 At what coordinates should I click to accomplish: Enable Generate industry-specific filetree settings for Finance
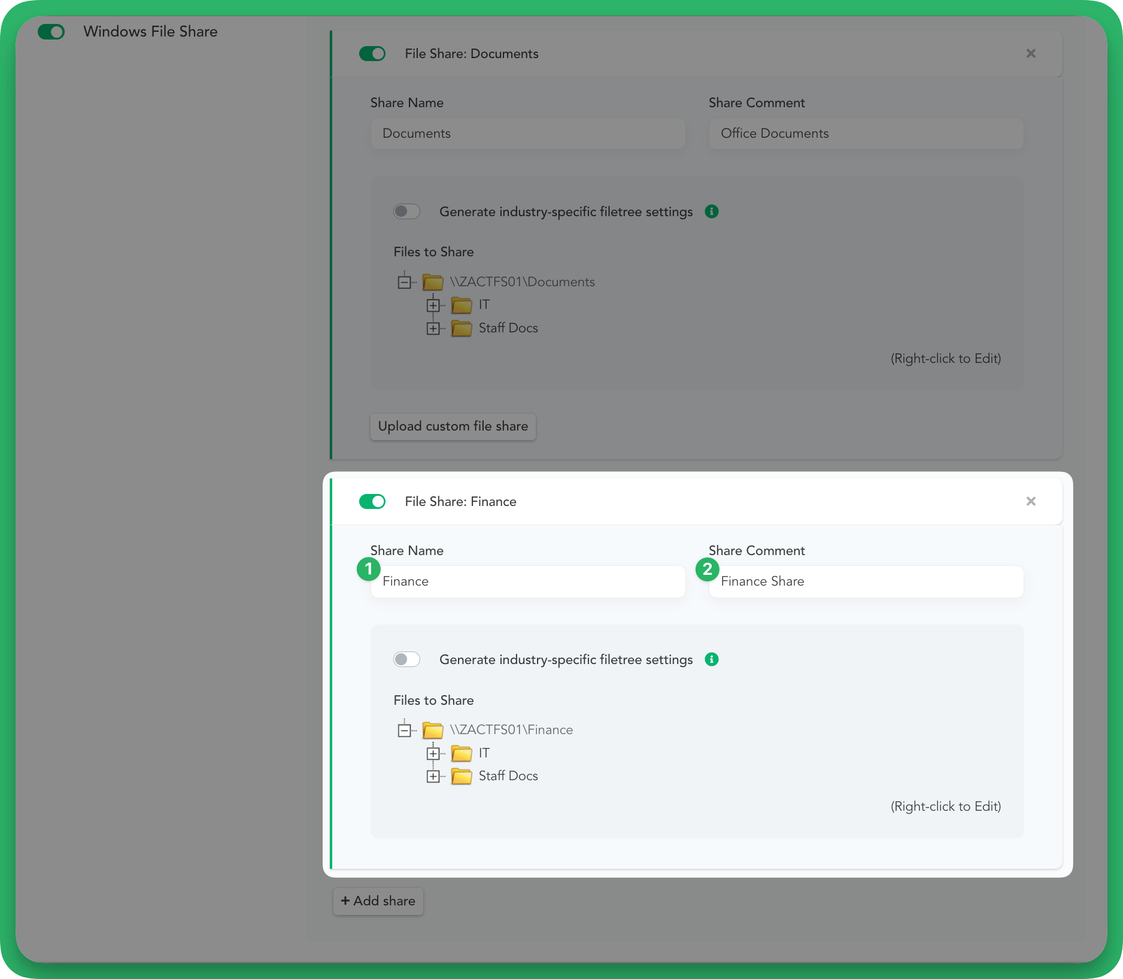coord(406,659)
